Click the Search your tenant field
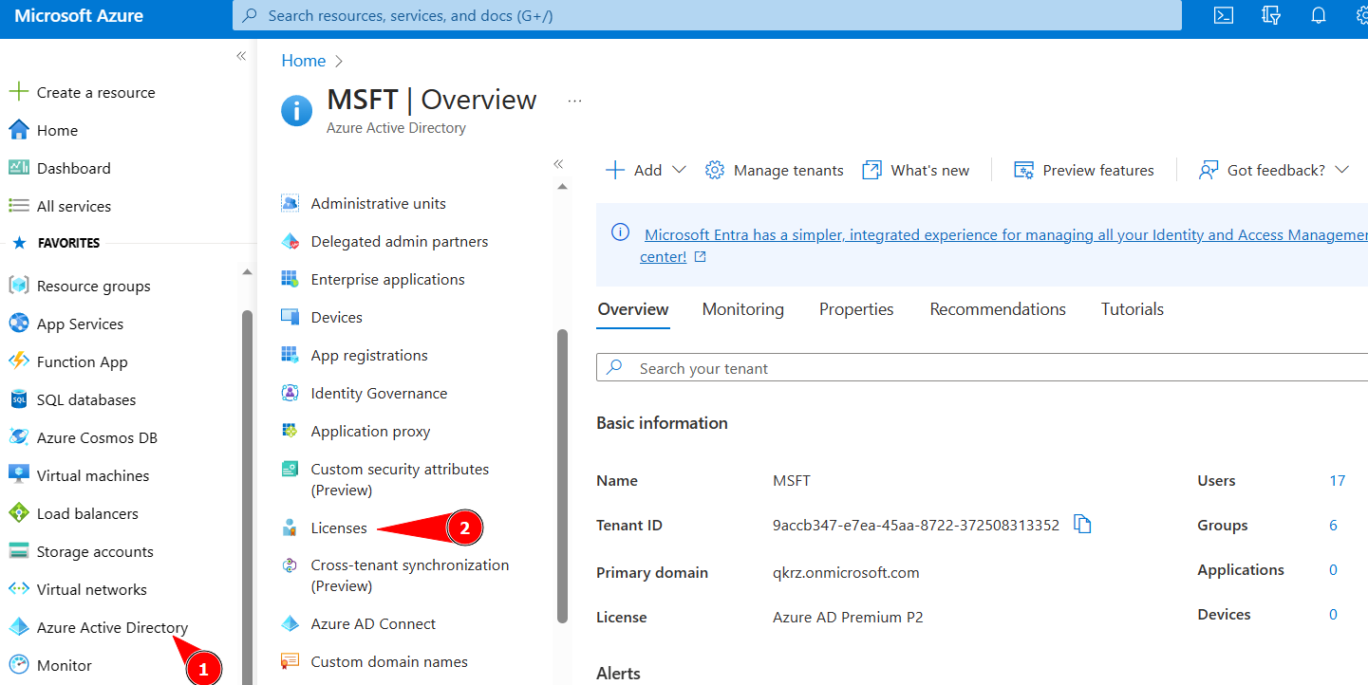The image size is (1368, 685). click(x=982, y=368)
